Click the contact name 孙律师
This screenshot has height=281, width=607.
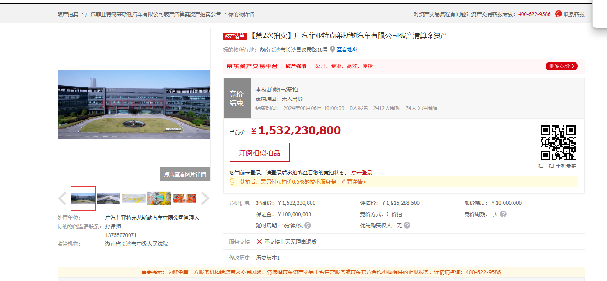tap(113, 227)
